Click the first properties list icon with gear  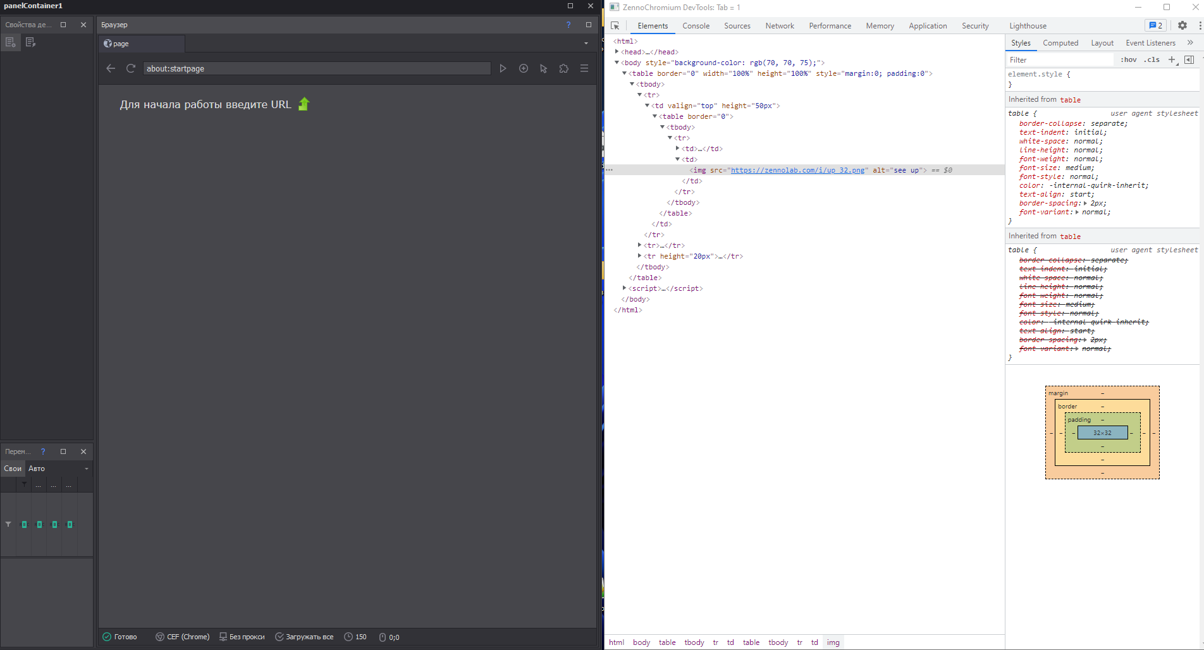10,42
